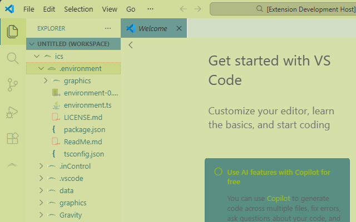Open the Run and Debug view
Screen dimensions: 356x222
(x=12, y=112)
